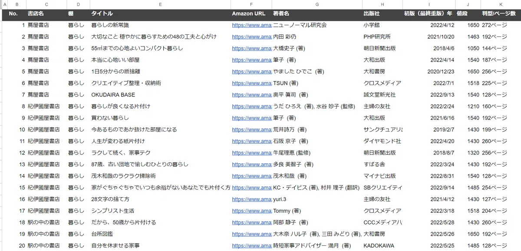Select title cell 'だから、50歳から片付ける'
Image resolution: width=521 pixels, height=251 pixels.
point(160,222)
